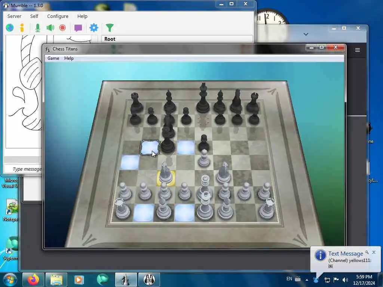This screenshot has height=287, width=383.
Task: Deafen speaker in Mumble toolbar
Action: pos(50,28)
